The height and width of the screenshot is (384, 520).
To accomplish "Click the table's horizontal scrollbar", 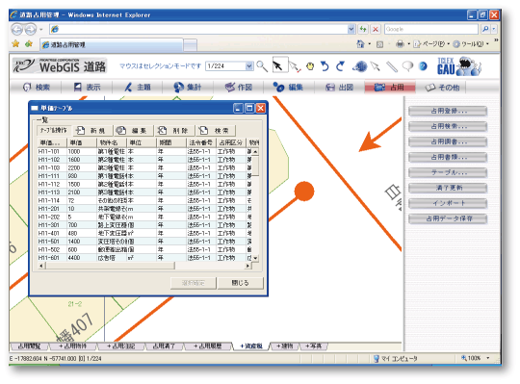I will (x=144, y=266).
